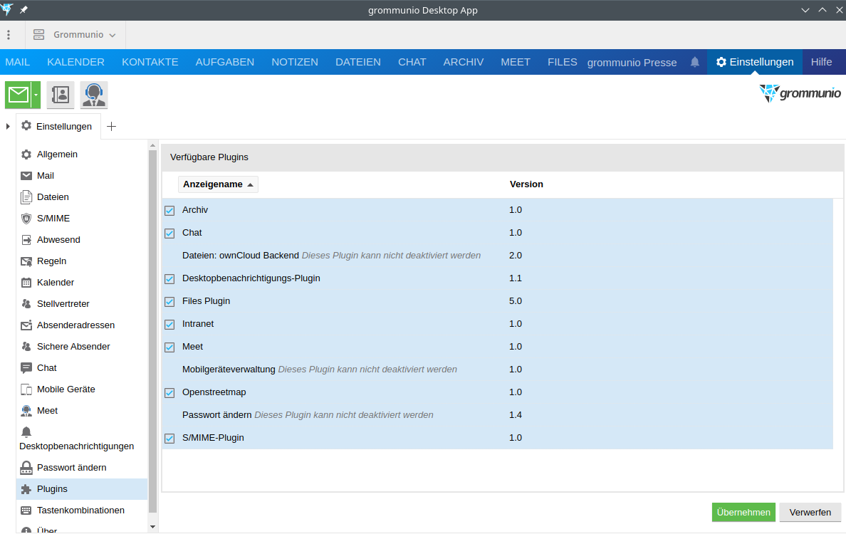Sort by Anzeigename column header
This screenshot has height=534, width=846.
(218, 184)
